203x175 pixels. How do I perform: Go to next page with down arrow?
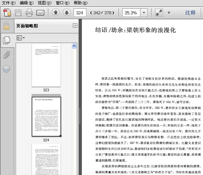coord(67,13)
